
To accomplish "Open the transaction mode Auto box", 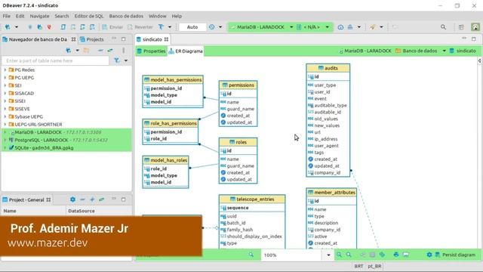I will tap(192, 27).
